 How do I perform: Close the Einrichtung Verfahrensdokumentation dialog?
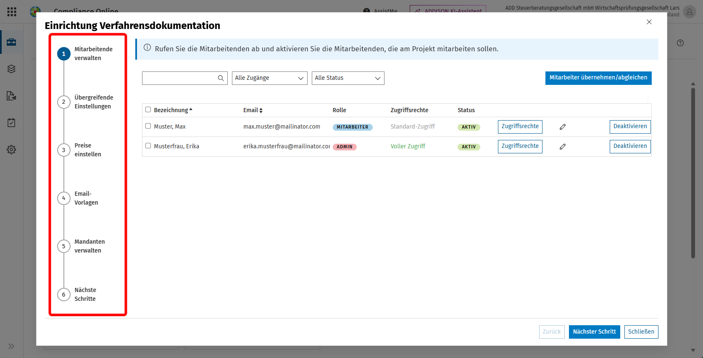[x=649, y=22]
